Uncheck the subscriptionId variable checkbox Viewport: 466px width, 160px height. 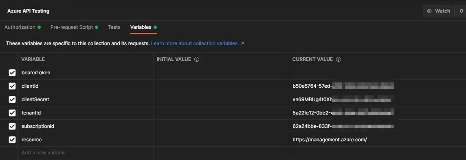pyautogui.click(x=12, y=126)
